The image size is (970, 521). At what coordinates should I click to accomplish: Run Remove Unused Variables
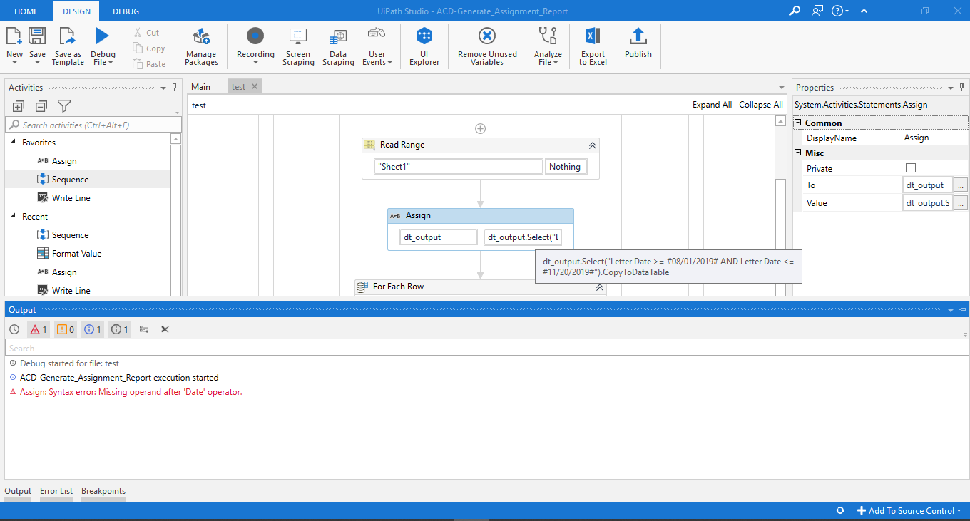(x=486, y=46)
